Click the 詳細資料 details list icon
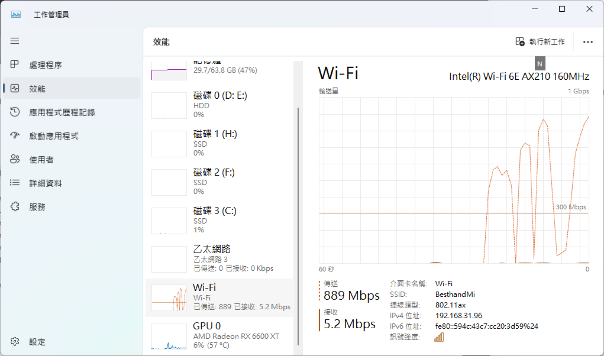 [x=15, y=183]
